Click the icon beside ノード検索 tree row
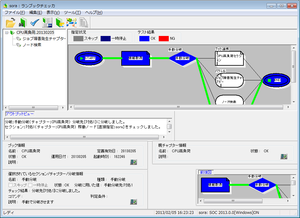 tap(18, 45)
